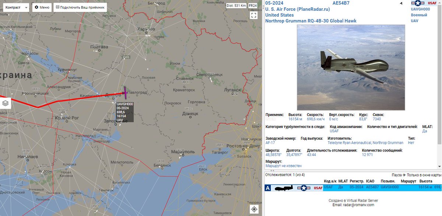Sort list by Маршрут column header

click(x=408, y=181)
